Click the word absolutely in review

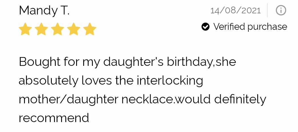[x=48, y=81]
